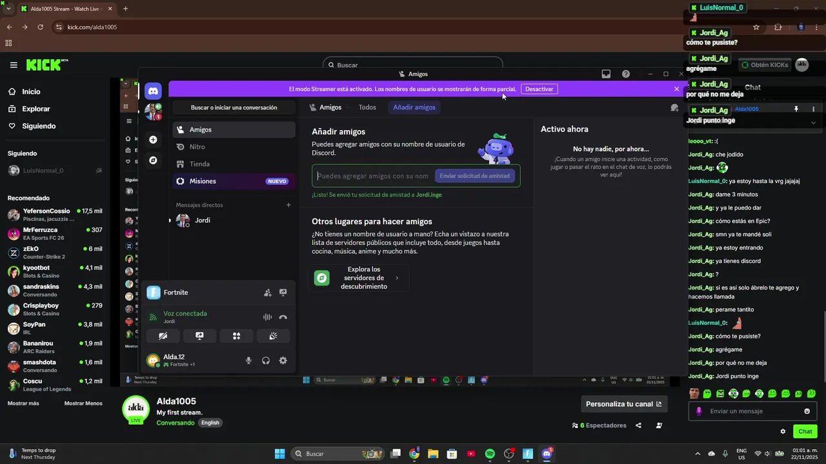Disconnect from voice call in Discord
This screenshot has height=464, width=826.
point(283,317)
